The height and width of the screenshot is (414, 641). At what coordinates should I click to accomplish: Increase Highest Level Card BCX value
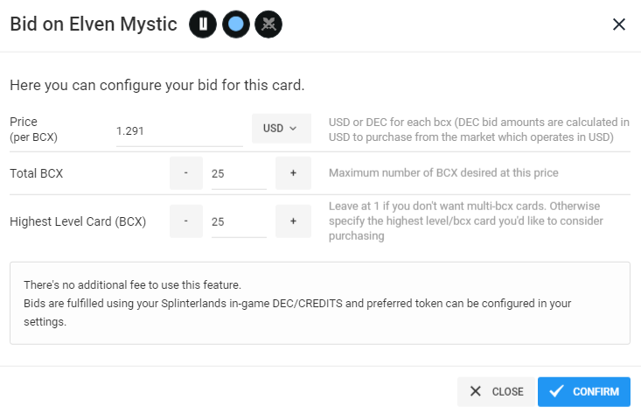tap(293, 221)
